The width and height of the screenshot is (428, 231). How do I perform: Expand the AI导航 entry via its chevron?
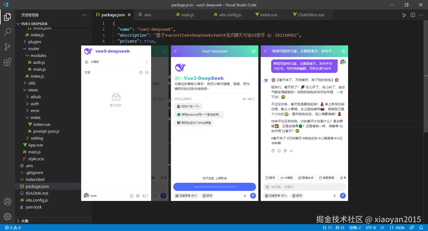pyautogui.click(x=146, y=62)
